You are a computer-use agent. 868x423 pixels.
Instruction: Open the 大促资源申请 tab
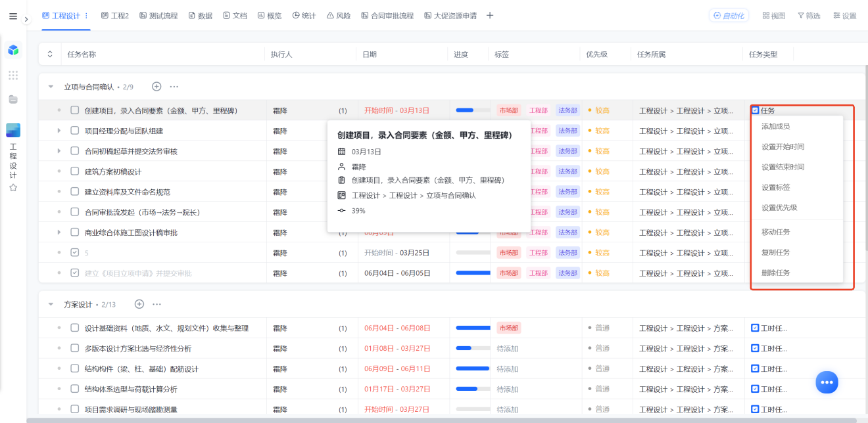click(x=450, y=16)
